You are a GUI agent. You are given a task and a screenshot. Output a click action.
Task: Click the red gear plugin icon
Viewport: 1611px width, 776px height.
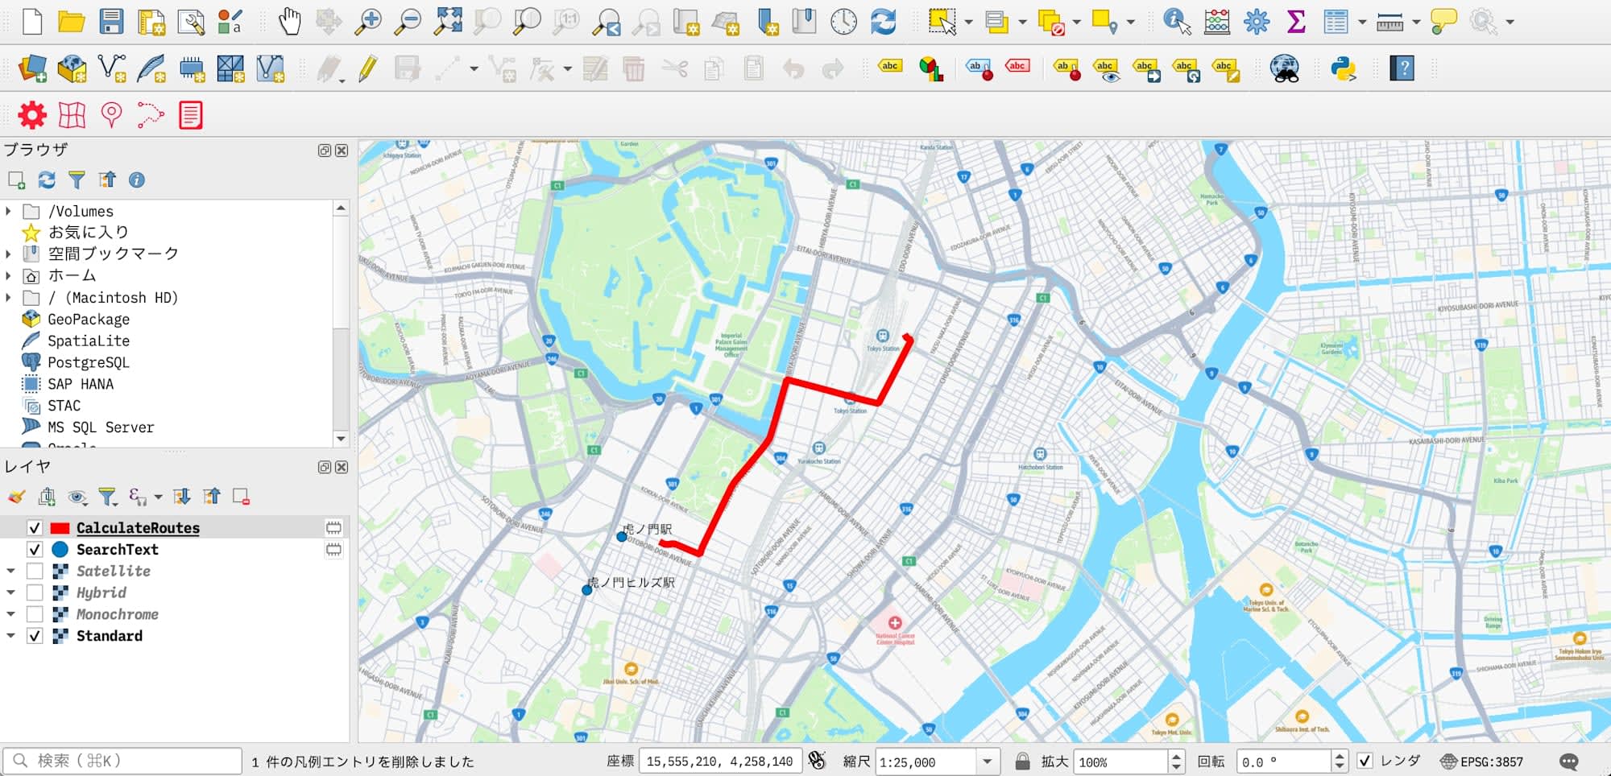tap(32, 115)
